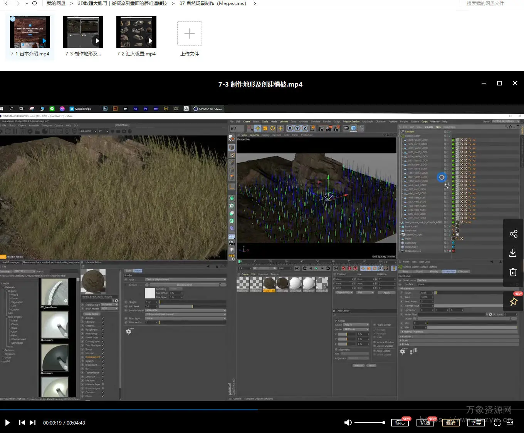Image resolution: width=524 pixels, height=433 pixels.
Task: Play the paused video
Action: coord(7,423)
